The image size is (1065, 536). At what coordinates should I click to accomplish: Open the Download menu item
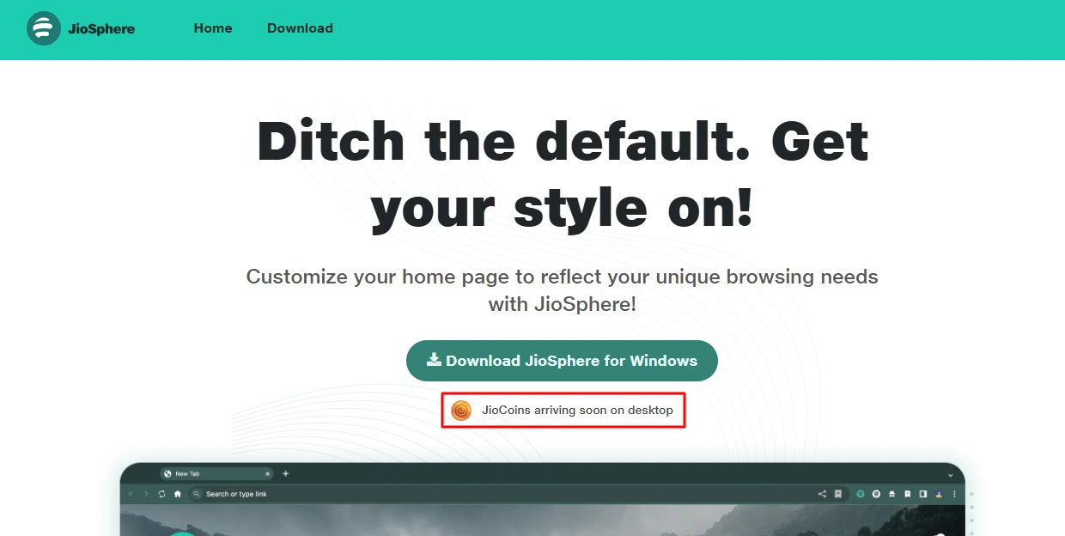(x=300, y=28)
